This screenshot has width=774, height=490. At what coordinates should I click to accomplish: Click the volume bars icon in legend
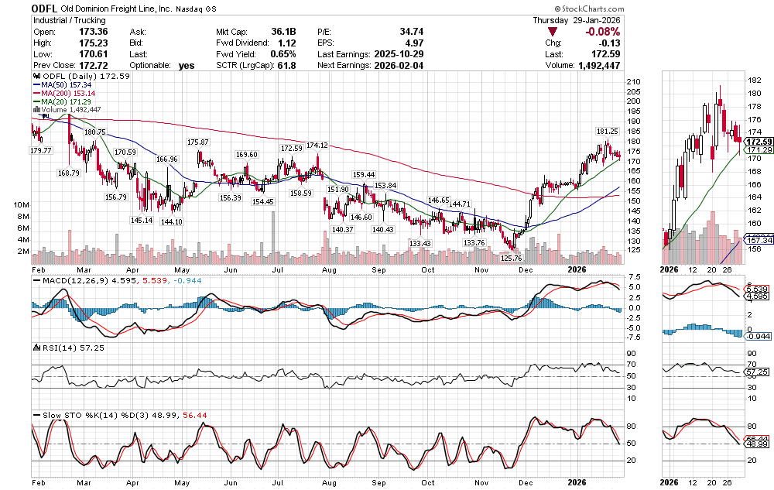coord(34,109)
